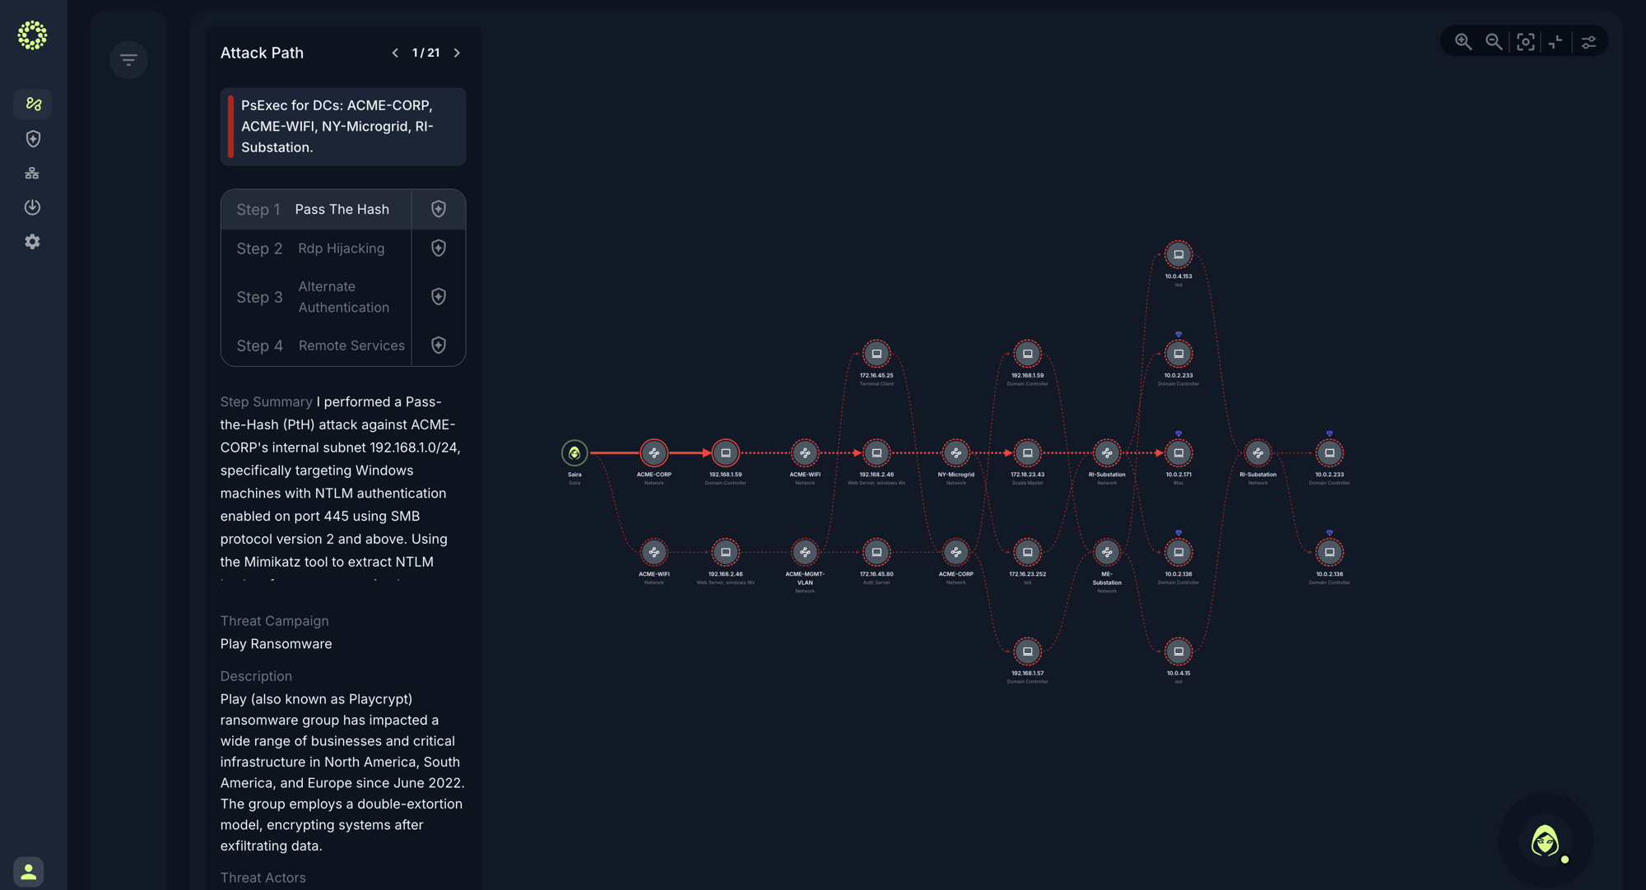1646x890 pixels.
Task: Open the attack paths view in sidebar
Action: click(x=33, y=104)
